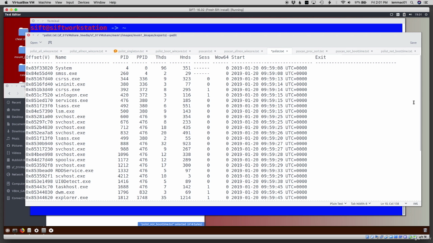Open the Time Machine menu bar icon
The image size is (433, 243).
[322, 3]
